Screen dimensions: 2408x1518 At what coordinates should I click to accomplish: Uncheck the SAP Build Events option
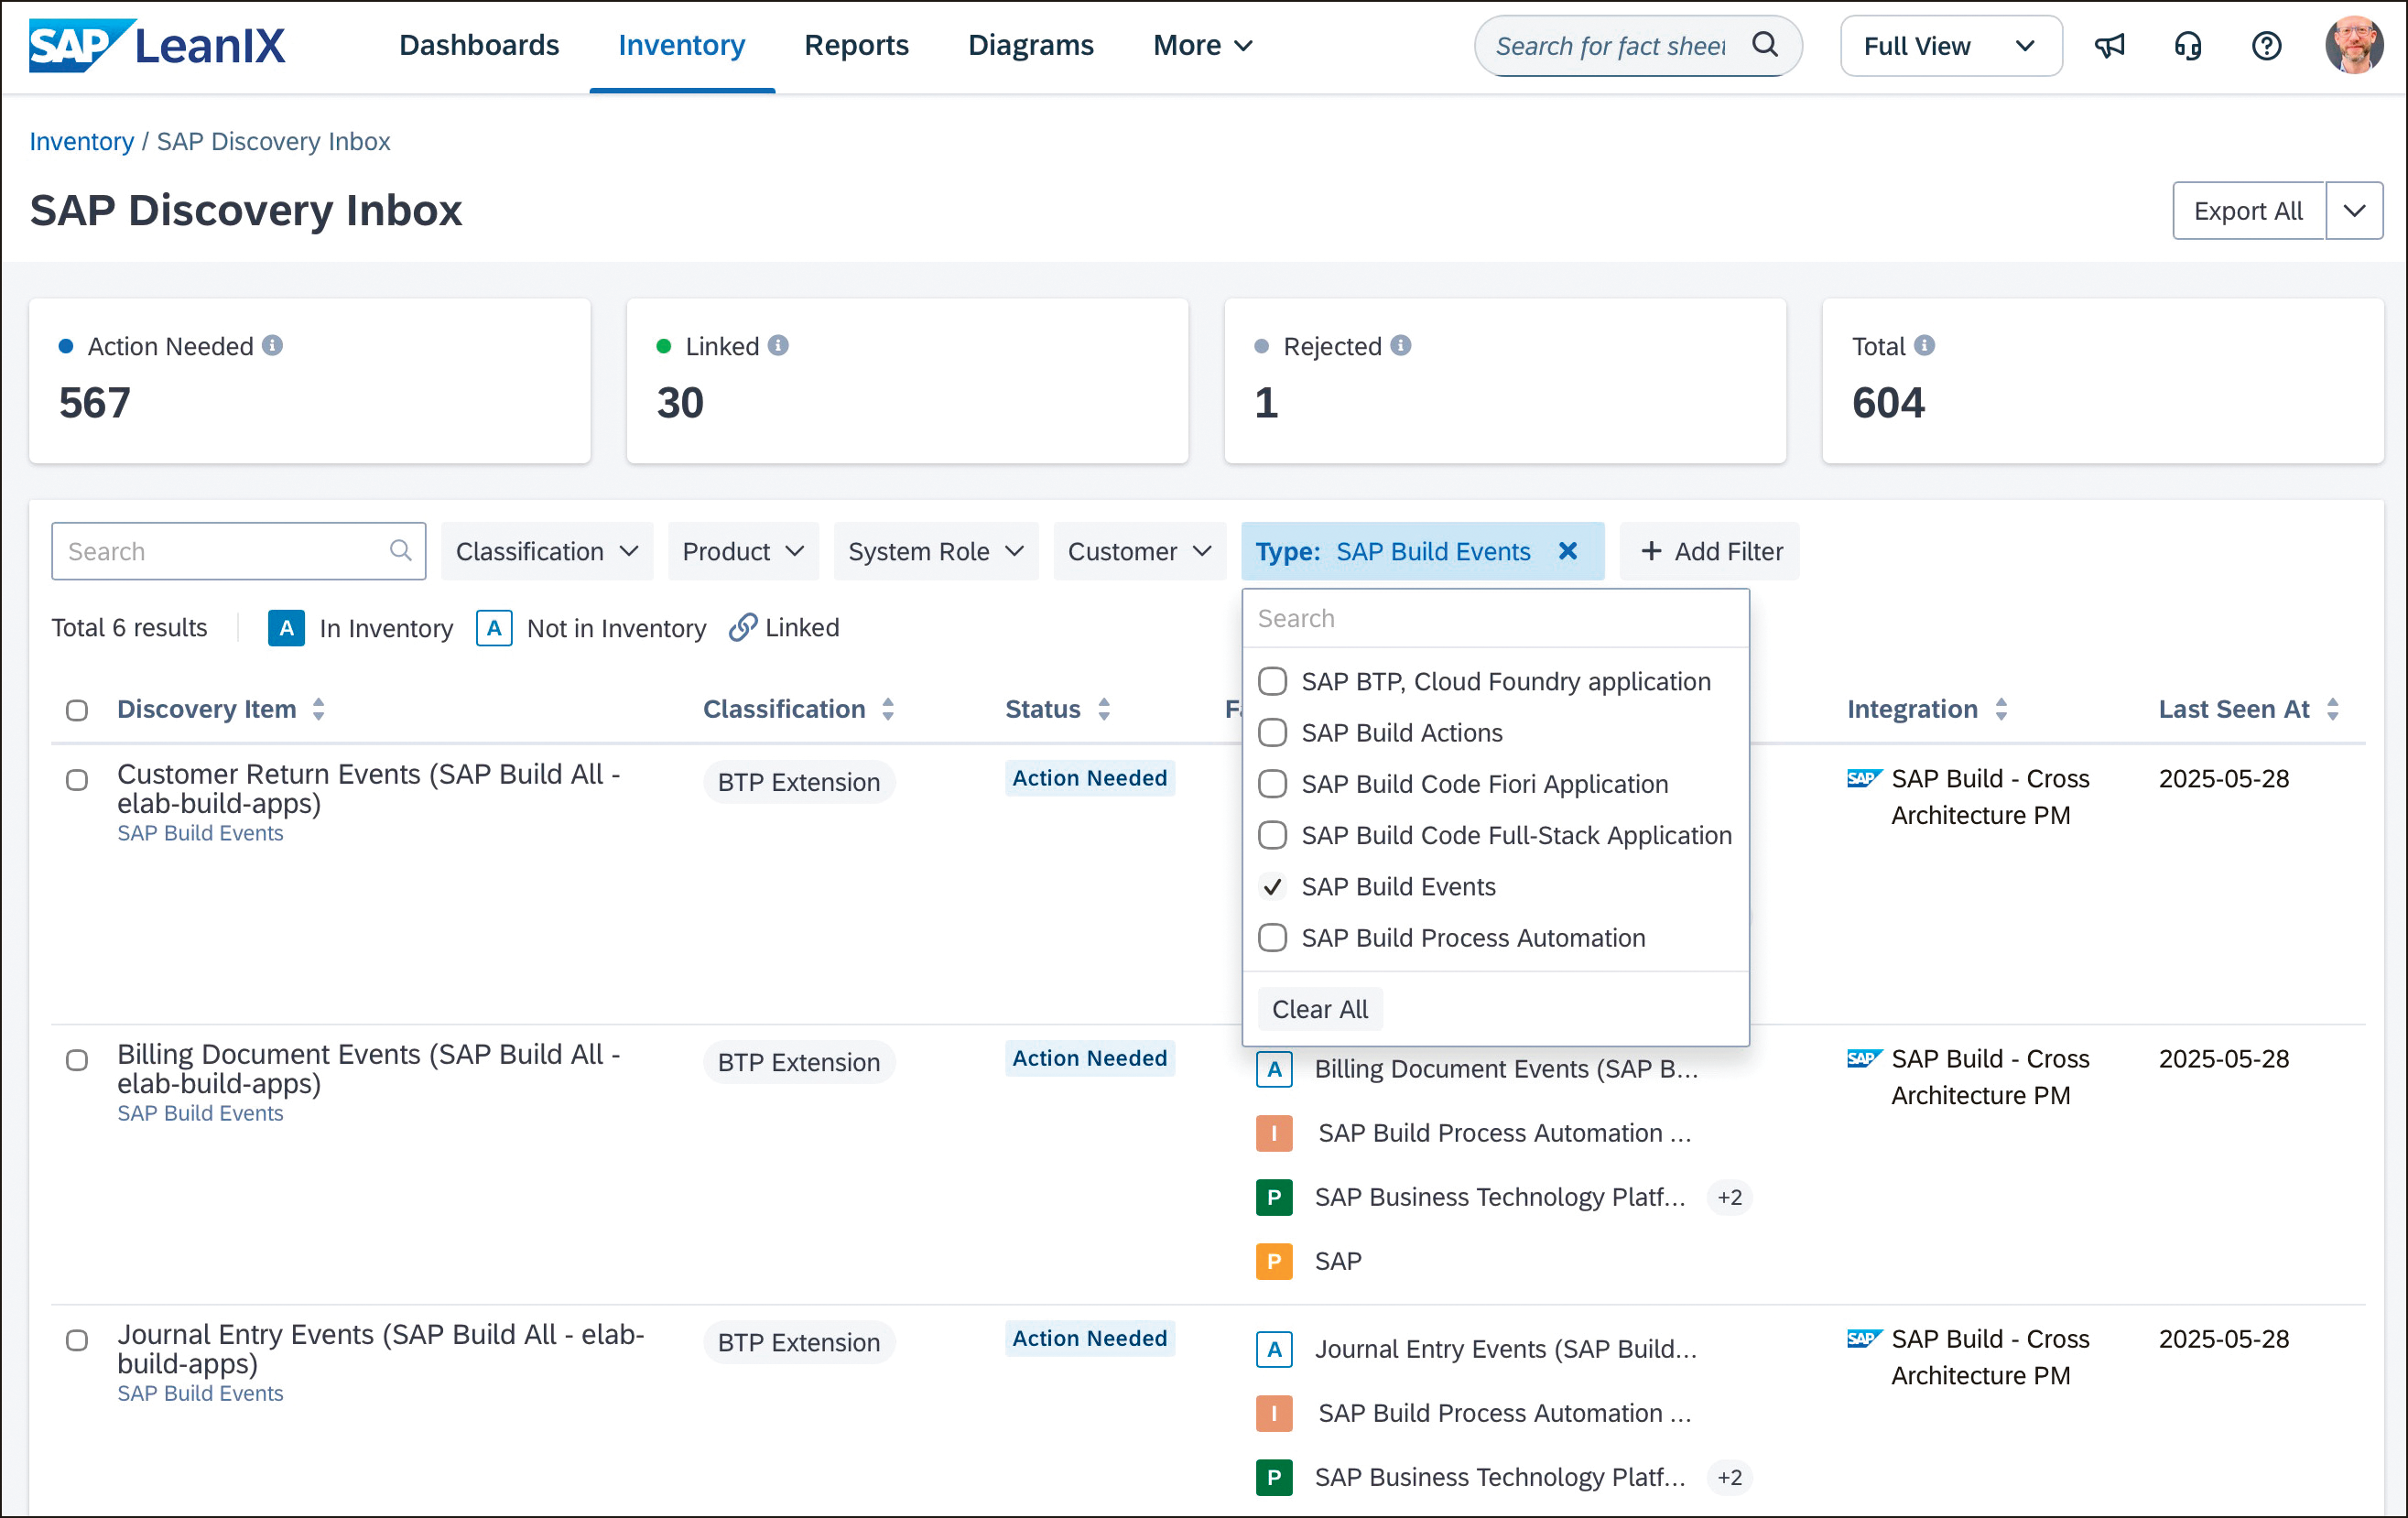(x=1272, y=887)
